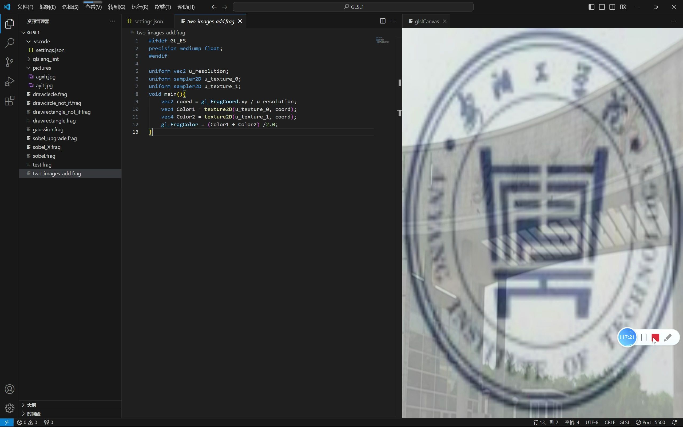The image size is (683, 427).
Task: Toggle the primary side bar
Action: coord(591,7)
